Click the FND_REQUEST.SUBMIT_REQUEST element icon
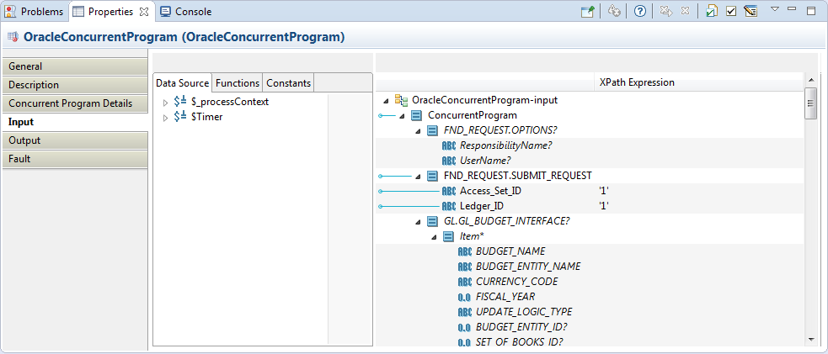The width and height of the screenshot is (828, 354). click(x=432, y=176)
